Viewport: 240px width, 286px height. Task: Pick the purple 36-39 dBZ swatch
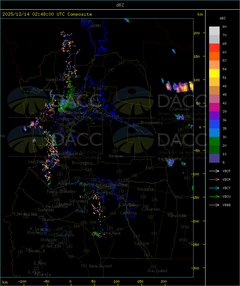click(x=214, y=116)
